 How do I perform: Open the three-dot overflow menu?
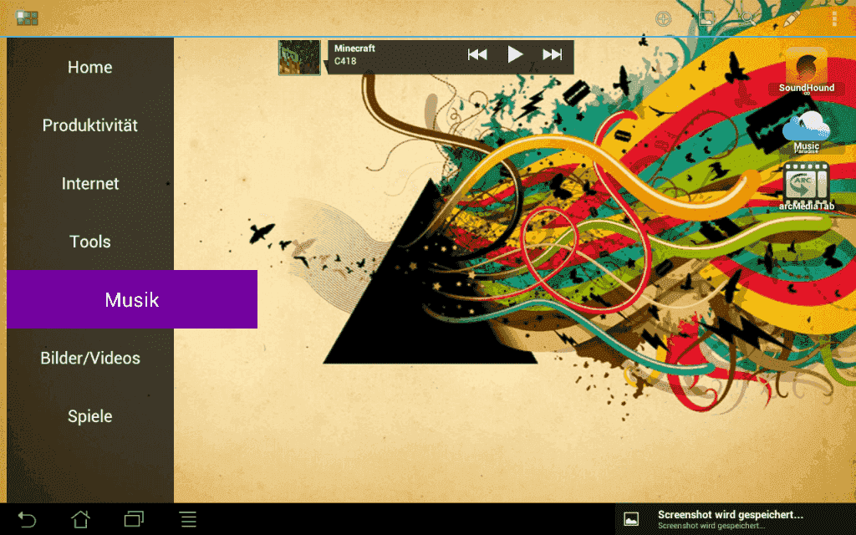[834, 19]
